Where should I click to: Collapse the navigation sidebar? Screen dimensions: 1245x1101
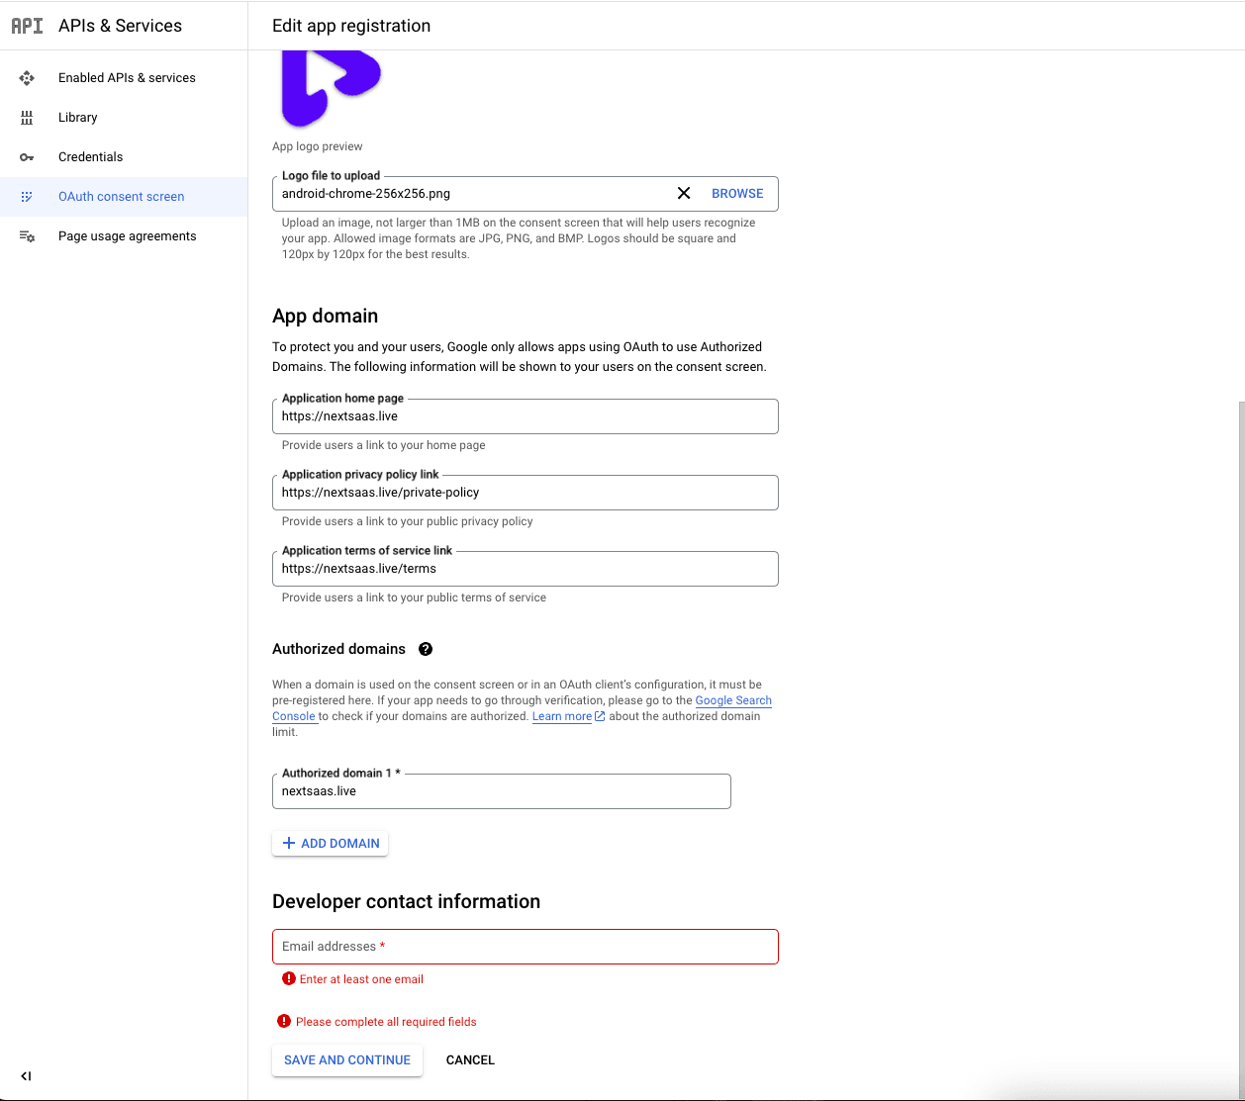[x=26, y=1075]
